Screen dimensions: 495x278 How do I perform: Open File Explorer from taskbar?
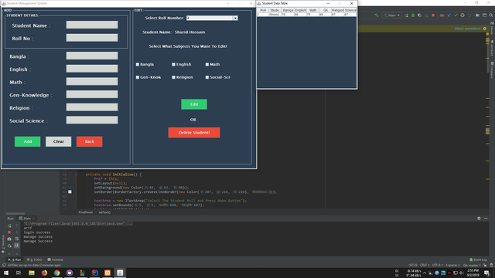click(32, 273)
